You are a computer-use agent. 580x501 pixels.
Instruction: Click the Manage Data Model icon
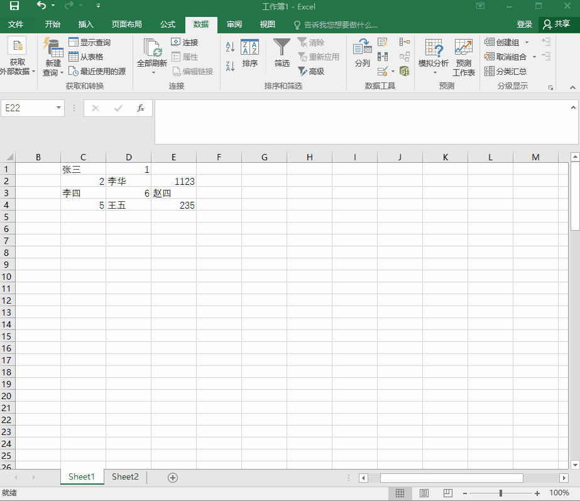404,71
